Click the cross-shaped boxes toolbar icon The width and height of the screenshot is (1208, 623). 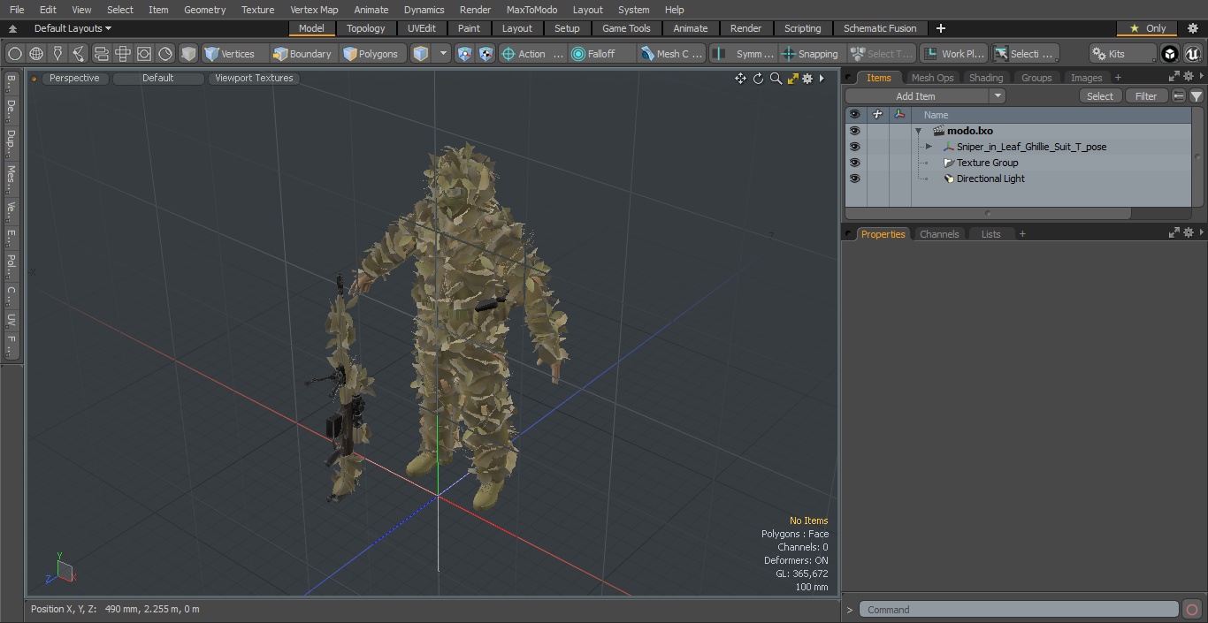(122, 54)
